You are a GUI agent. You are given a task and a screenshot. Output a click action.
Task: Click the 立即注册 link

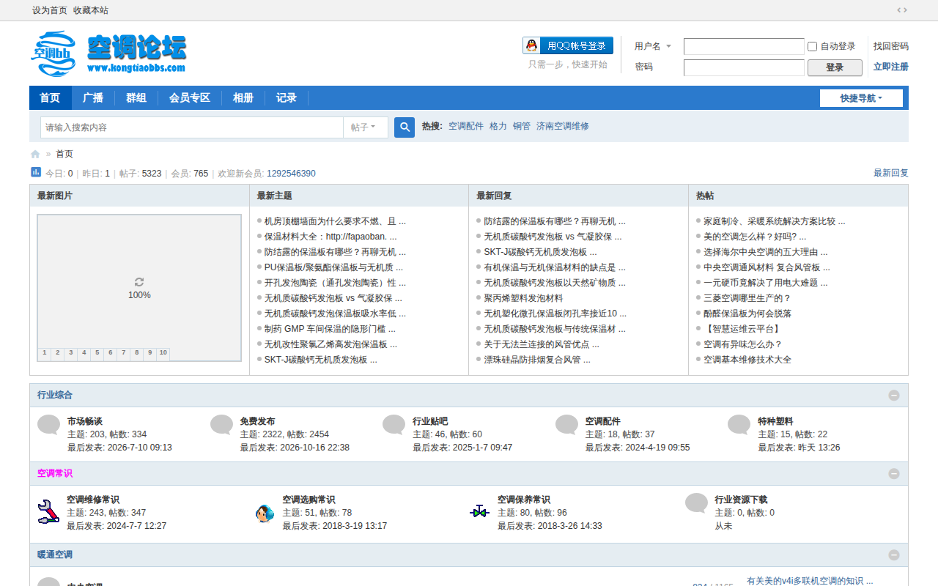891,67
